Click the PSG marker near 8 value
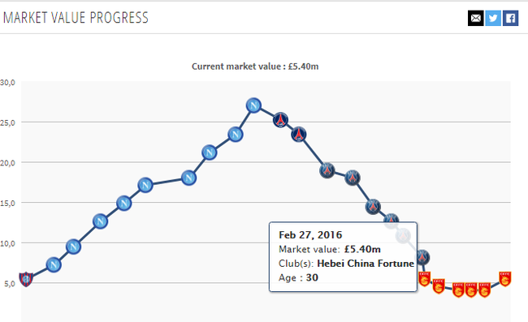 422,257
